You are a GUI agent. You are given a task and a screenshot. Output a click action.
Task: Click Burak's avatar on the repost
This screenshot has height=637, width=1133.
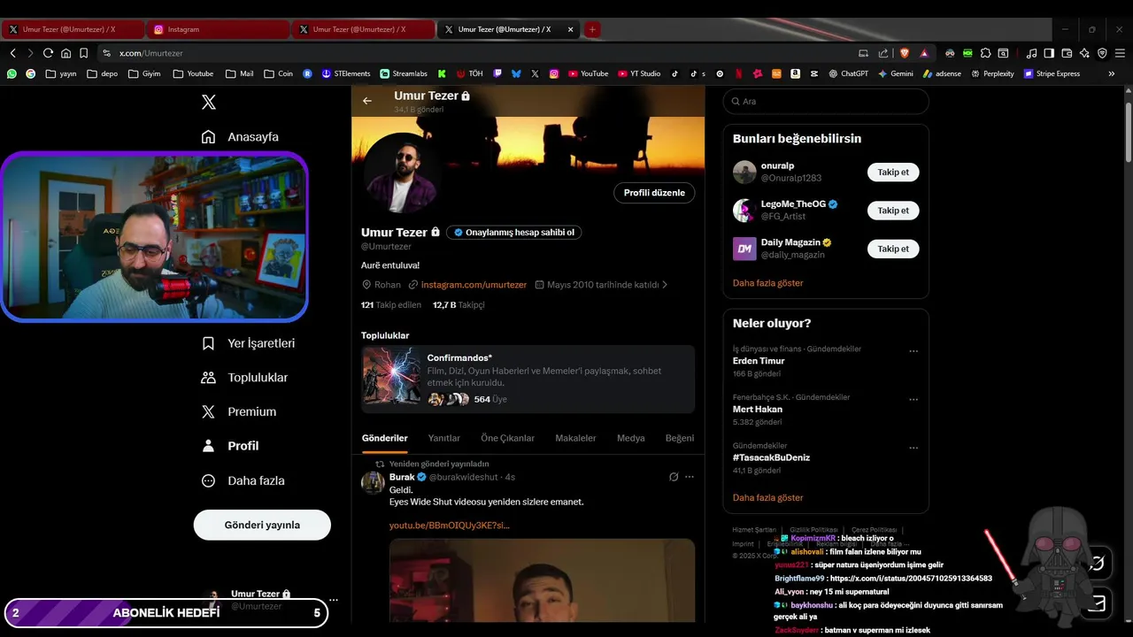point(373,482)
